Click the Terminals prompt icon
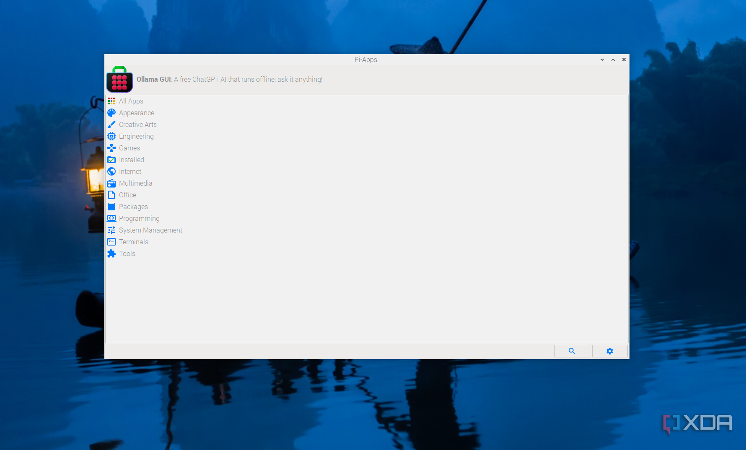The image size is (746, 450). [x=111, y=242]
